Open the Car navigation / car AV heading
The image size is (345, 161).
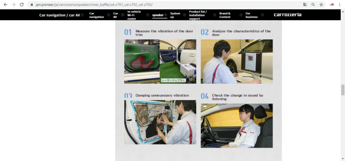tap(60, 15)
